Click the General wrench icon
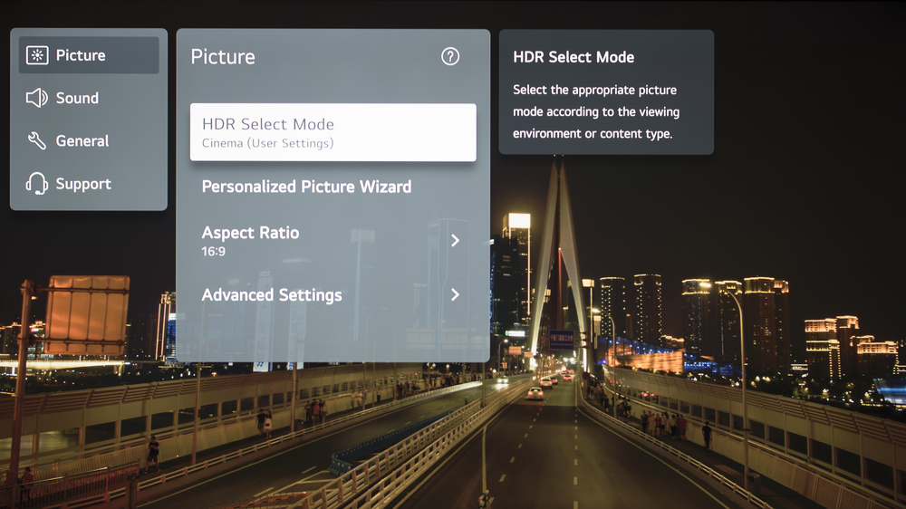Image resolution: width=906 pixels, height=509 pixels. click(37, 141)
